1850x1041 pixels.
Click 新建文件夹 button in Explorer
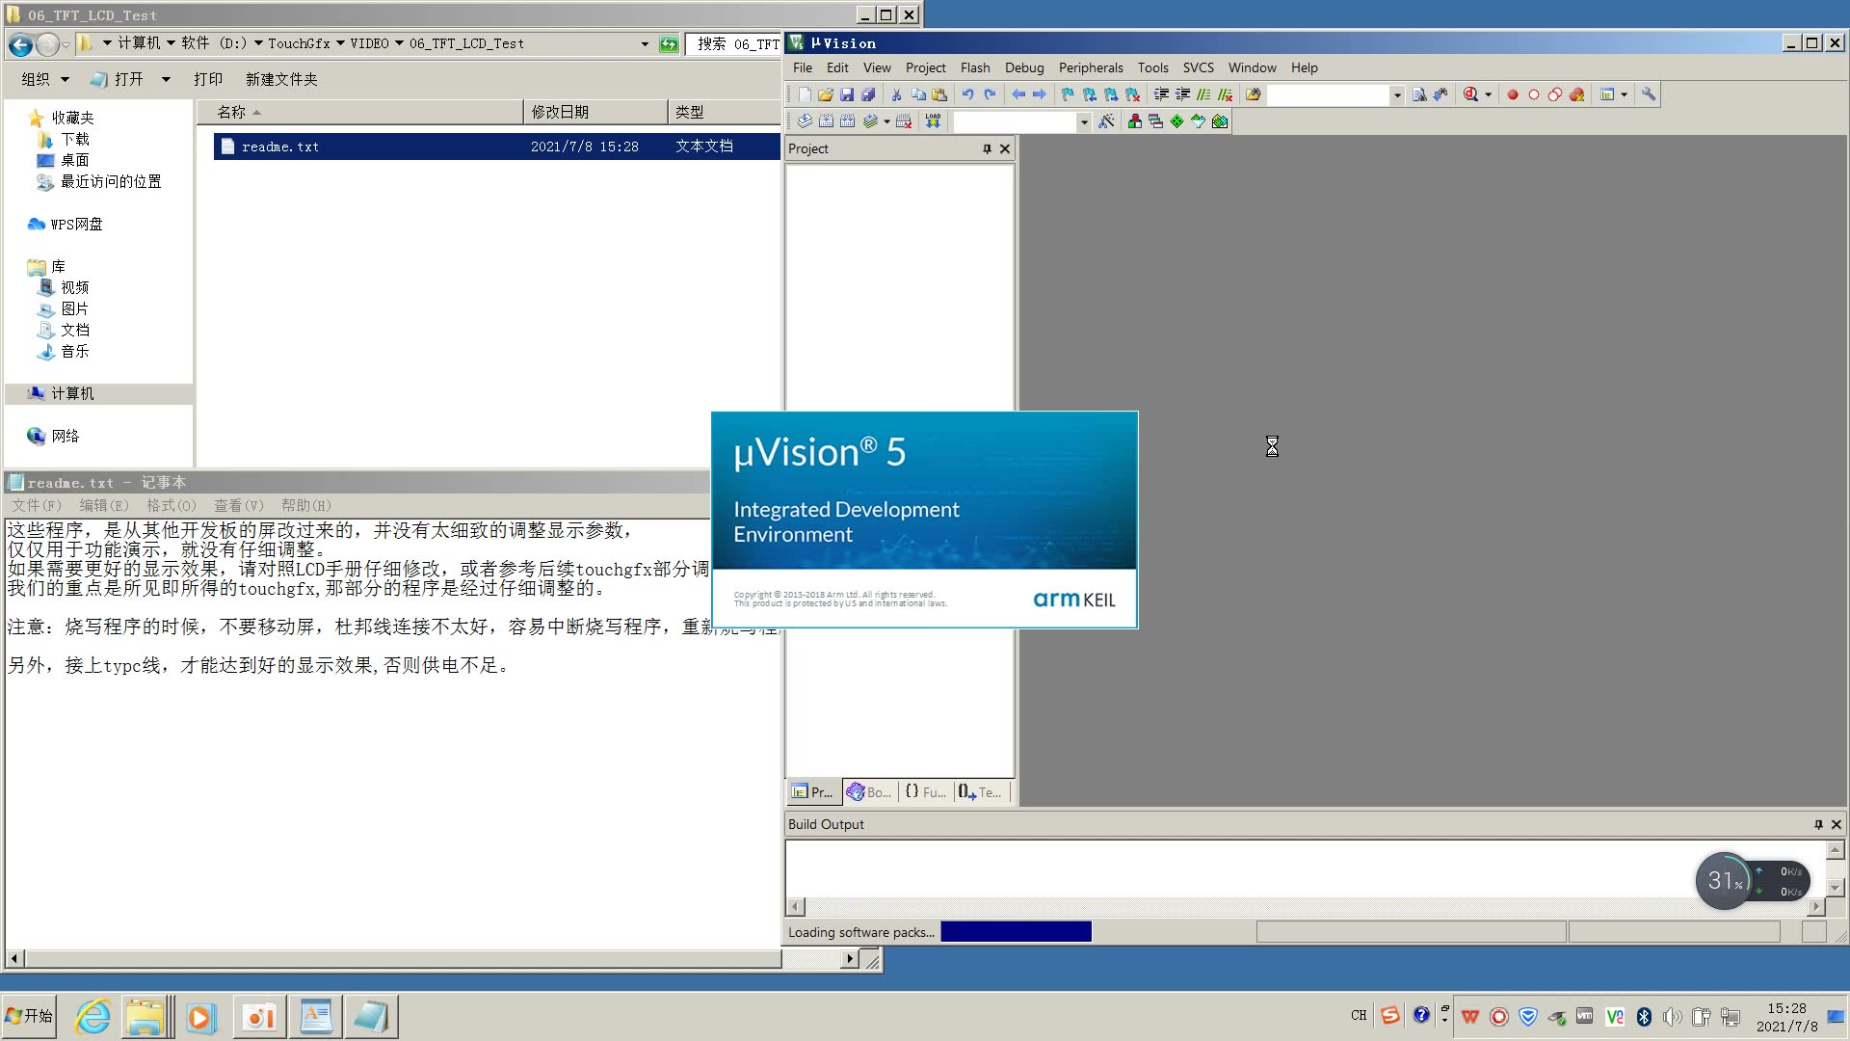pyautogui.click(x=281, y=79)
